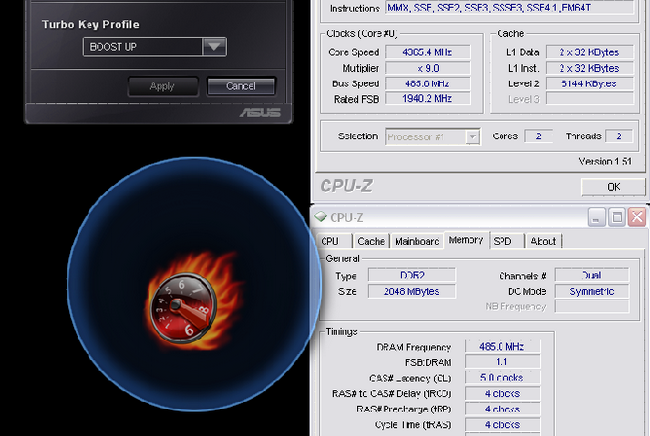Open the SPD tab
The width and height of the screenshot is (650, 436).
[x=506, y=241]
